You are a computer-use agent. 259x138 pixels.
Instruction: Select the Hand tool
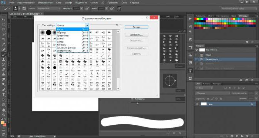(3, 110)
